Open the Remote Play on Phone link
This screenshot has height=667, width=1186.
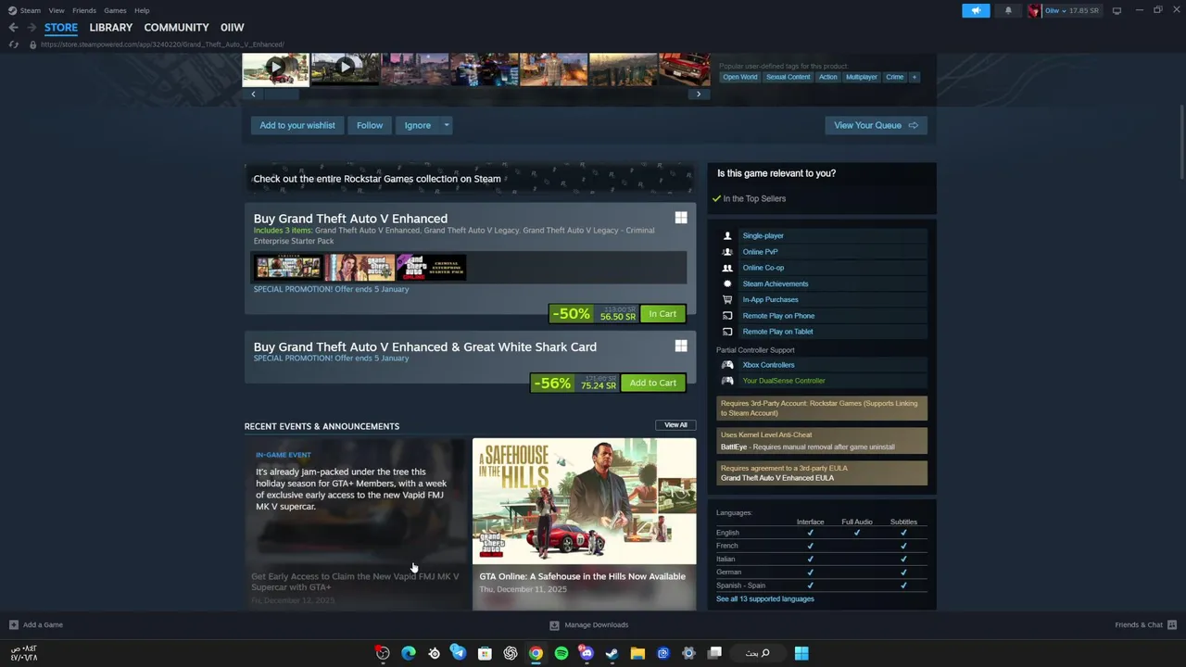pyautogui.click(x=778, y=316)
